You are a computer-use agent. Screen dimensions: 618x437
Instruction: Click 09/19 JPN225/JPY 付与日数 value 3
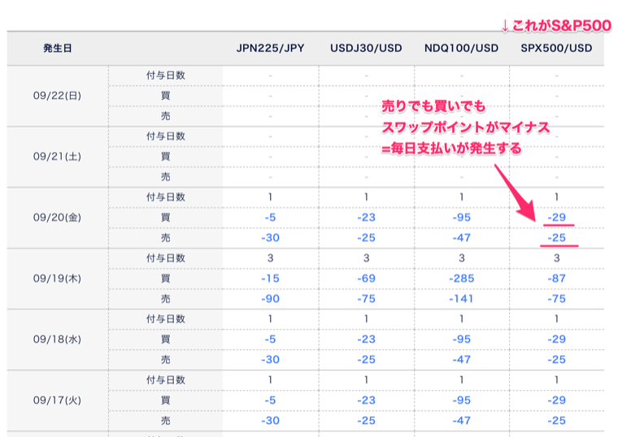pos(270,258)
